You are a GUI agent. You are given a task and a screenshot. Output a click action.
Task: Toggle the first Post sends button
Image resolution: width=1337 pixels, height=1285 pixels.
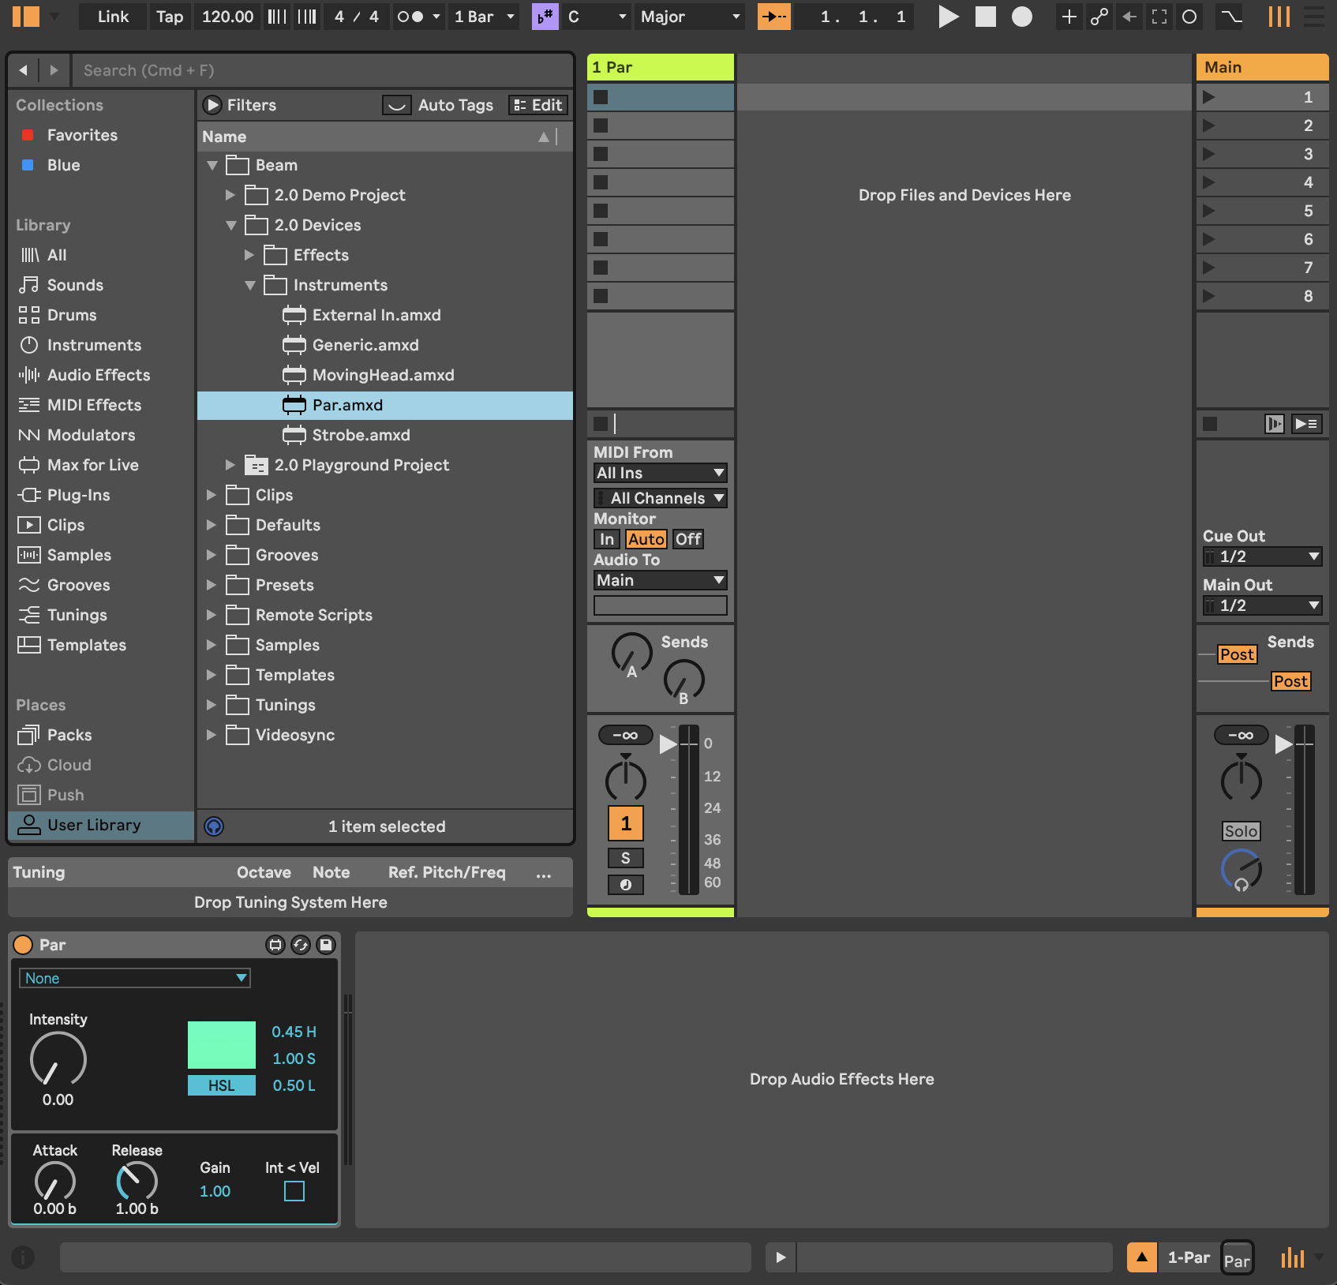1237,654
